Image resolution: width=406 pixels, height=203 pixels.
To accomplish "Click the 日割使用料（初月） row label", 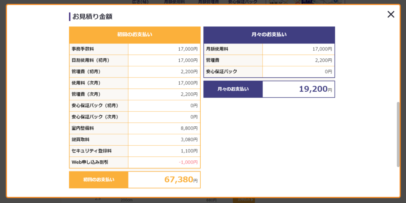I will [x=90, y=60].
